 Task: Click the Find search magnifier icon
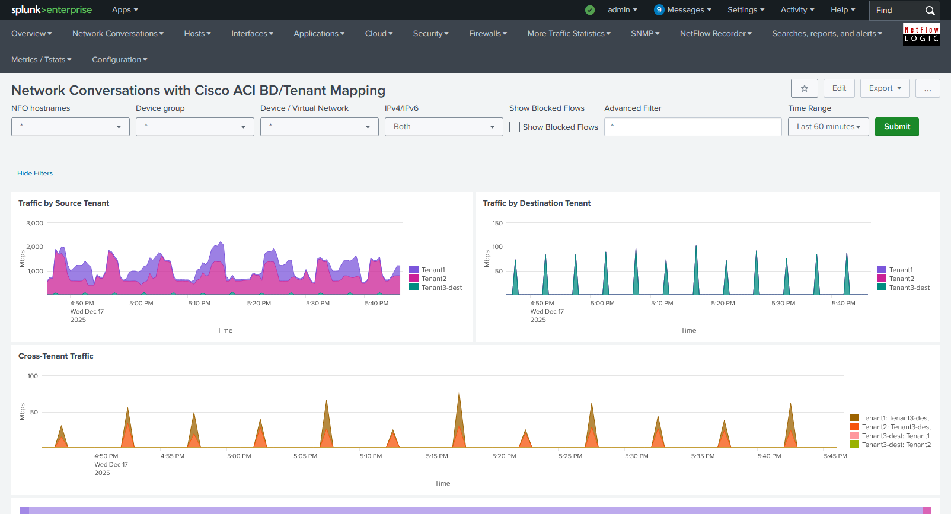(x=930, y=11)
